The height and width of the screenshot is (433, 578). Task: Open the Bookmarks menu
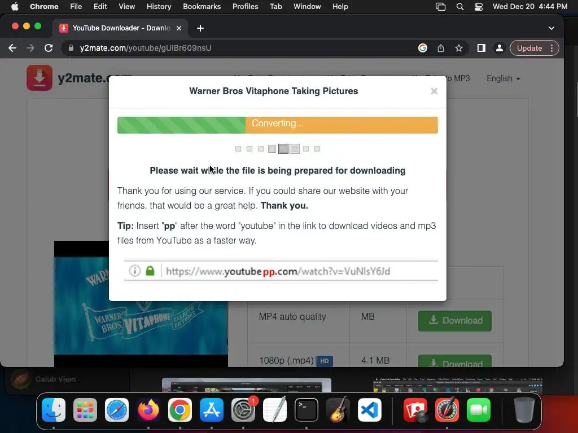[202, 7]
